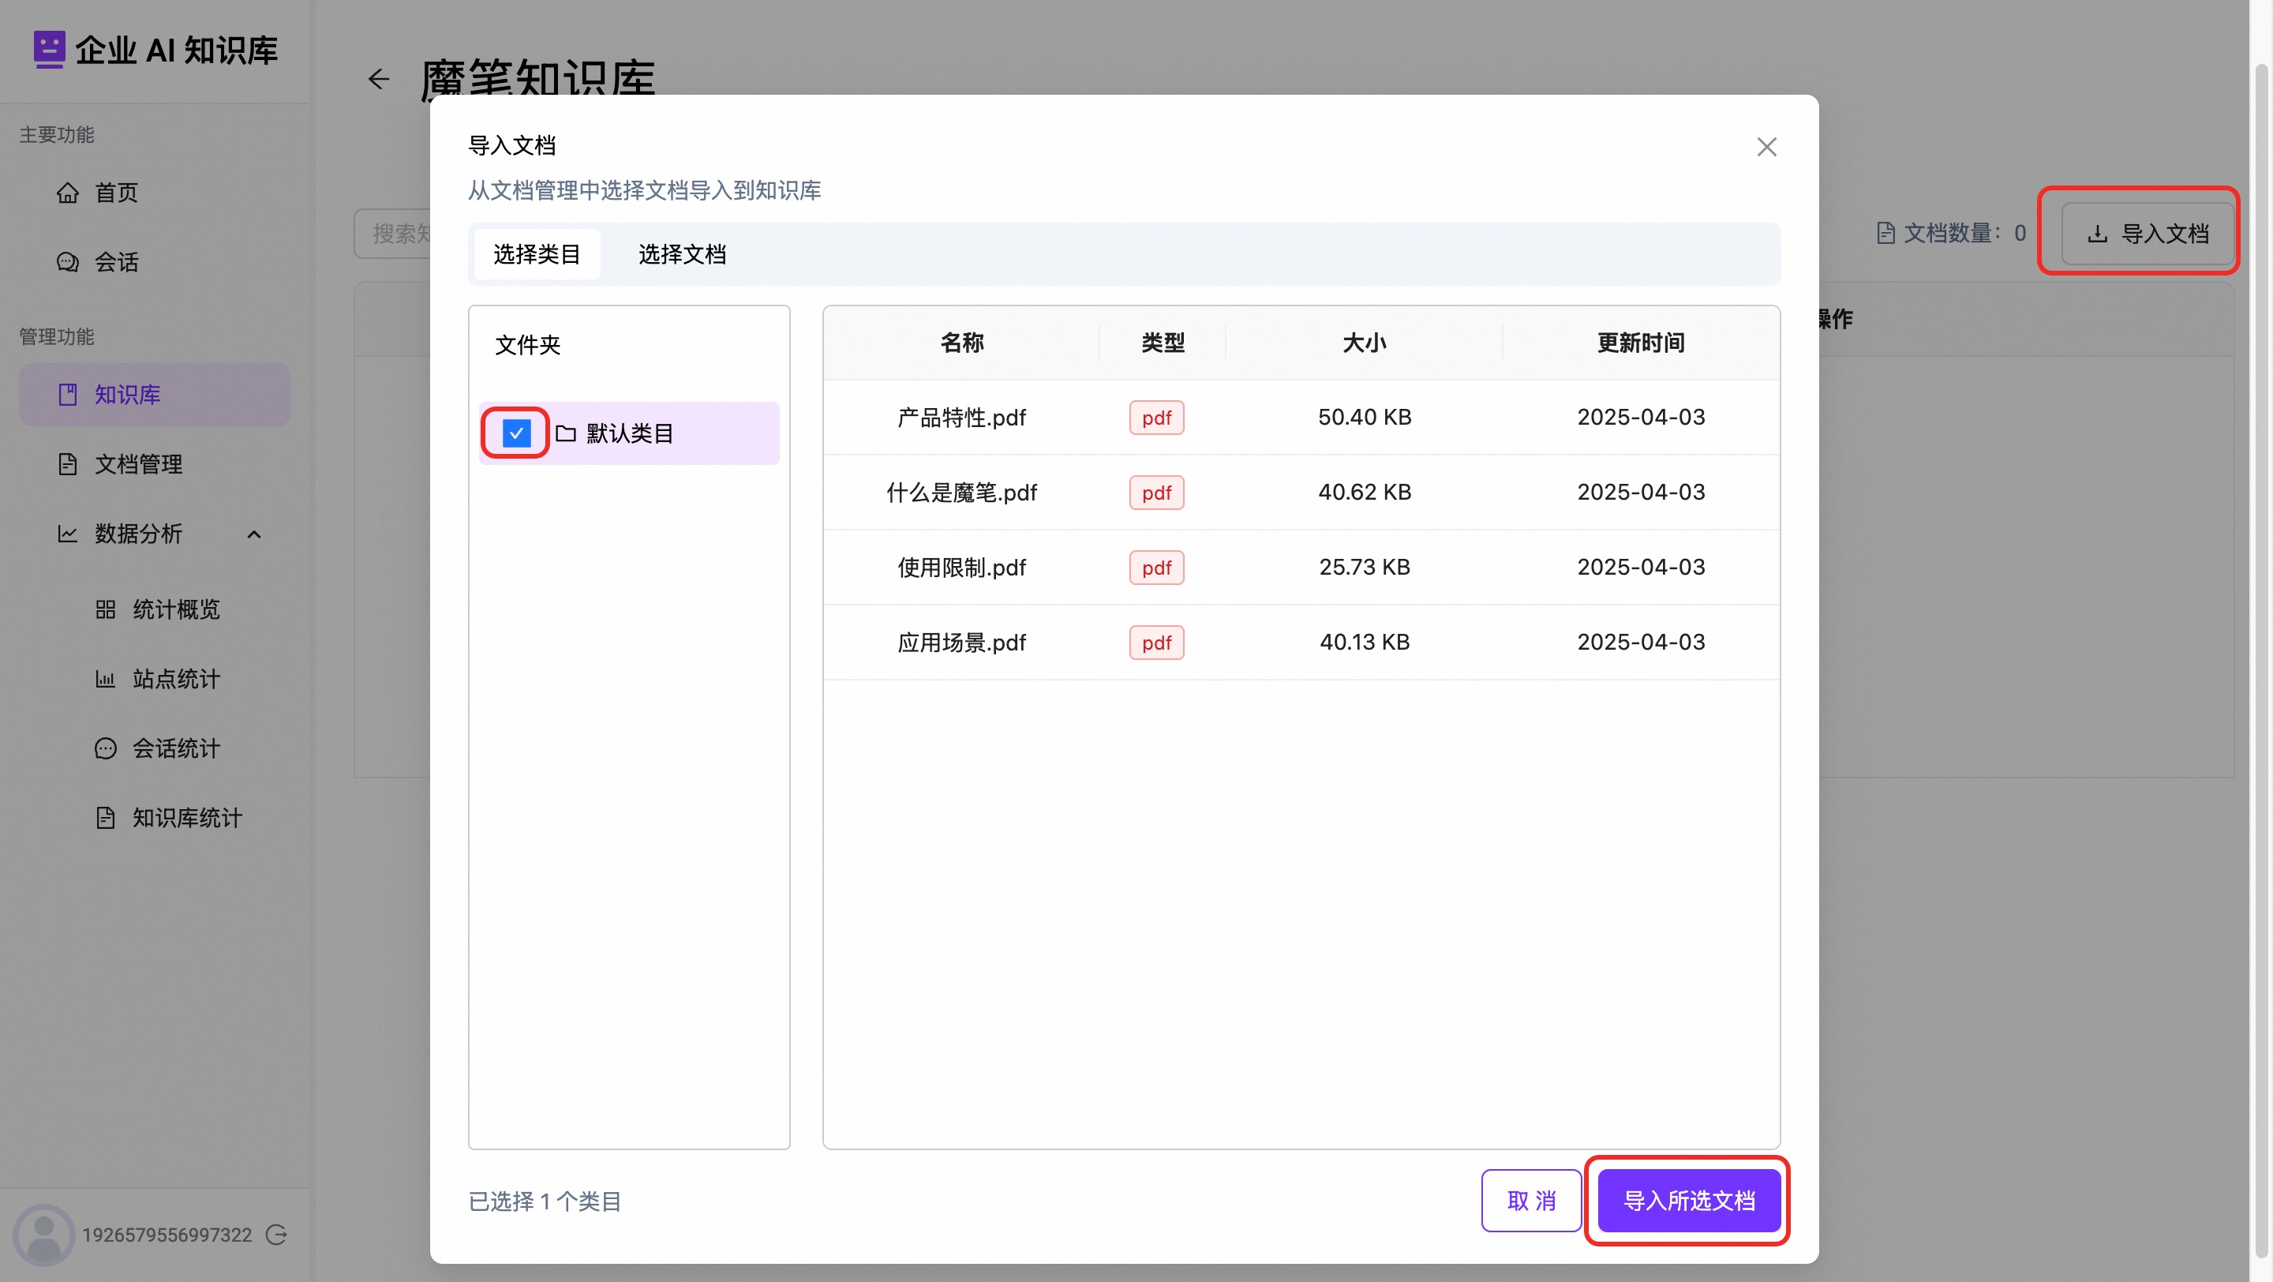Click the Home house icon in sidebar
The height and width of the screenshot is (1282, 2273).
(68, 193)
